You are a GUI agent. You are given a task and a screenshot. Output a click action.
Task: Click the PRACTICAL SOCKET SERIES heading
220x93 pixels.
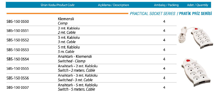tap(152, 14)
